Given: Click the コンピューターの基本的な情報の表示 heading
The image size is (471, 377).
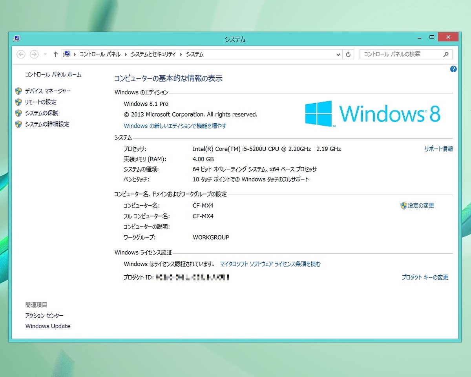Looking at the screenshot, I should pyautogui.click(x=168, y=79).
